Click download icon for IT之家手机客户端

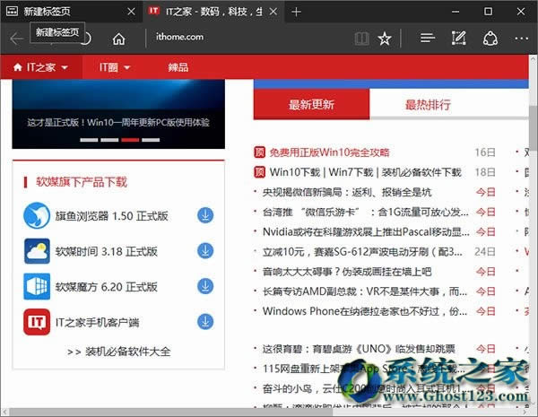[x=205, y=321]
